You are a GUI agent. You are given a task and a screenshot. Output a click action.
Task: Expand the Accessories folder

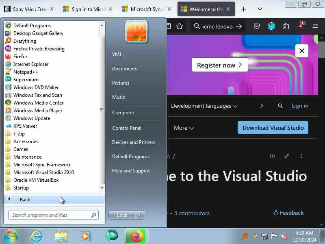click(x=22, y=141)
